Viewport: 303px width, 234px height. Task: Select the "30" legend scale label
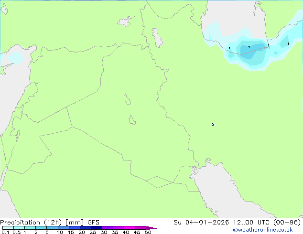coord(104,232)
